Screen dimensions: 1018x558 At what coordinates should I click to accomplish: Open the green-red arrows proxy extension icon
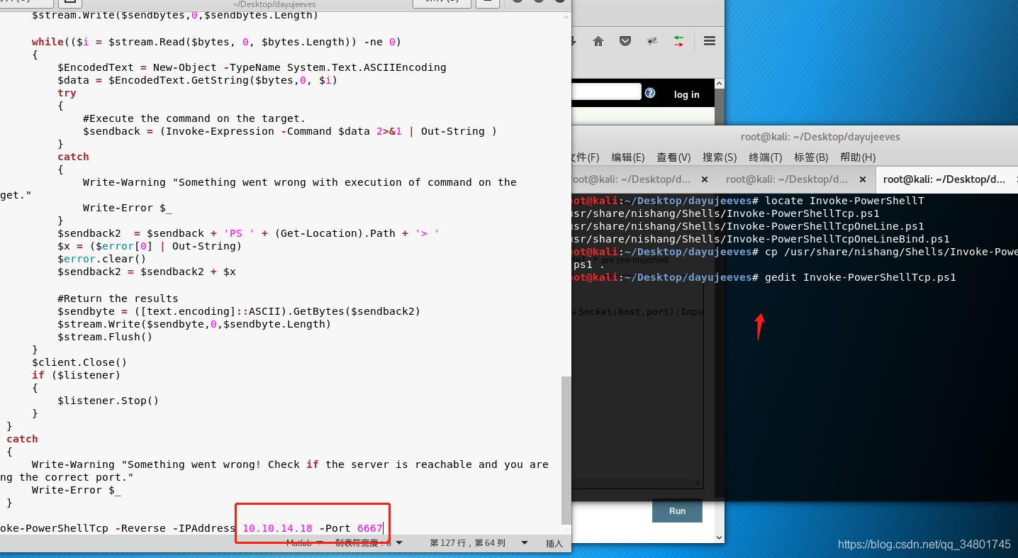pos(678,41)
